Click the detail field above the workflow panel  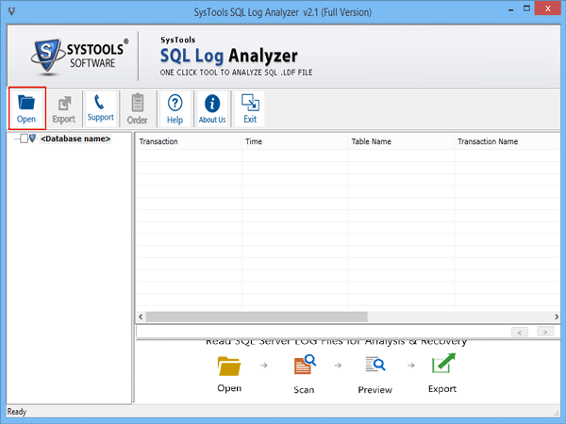tap(323, 332)
